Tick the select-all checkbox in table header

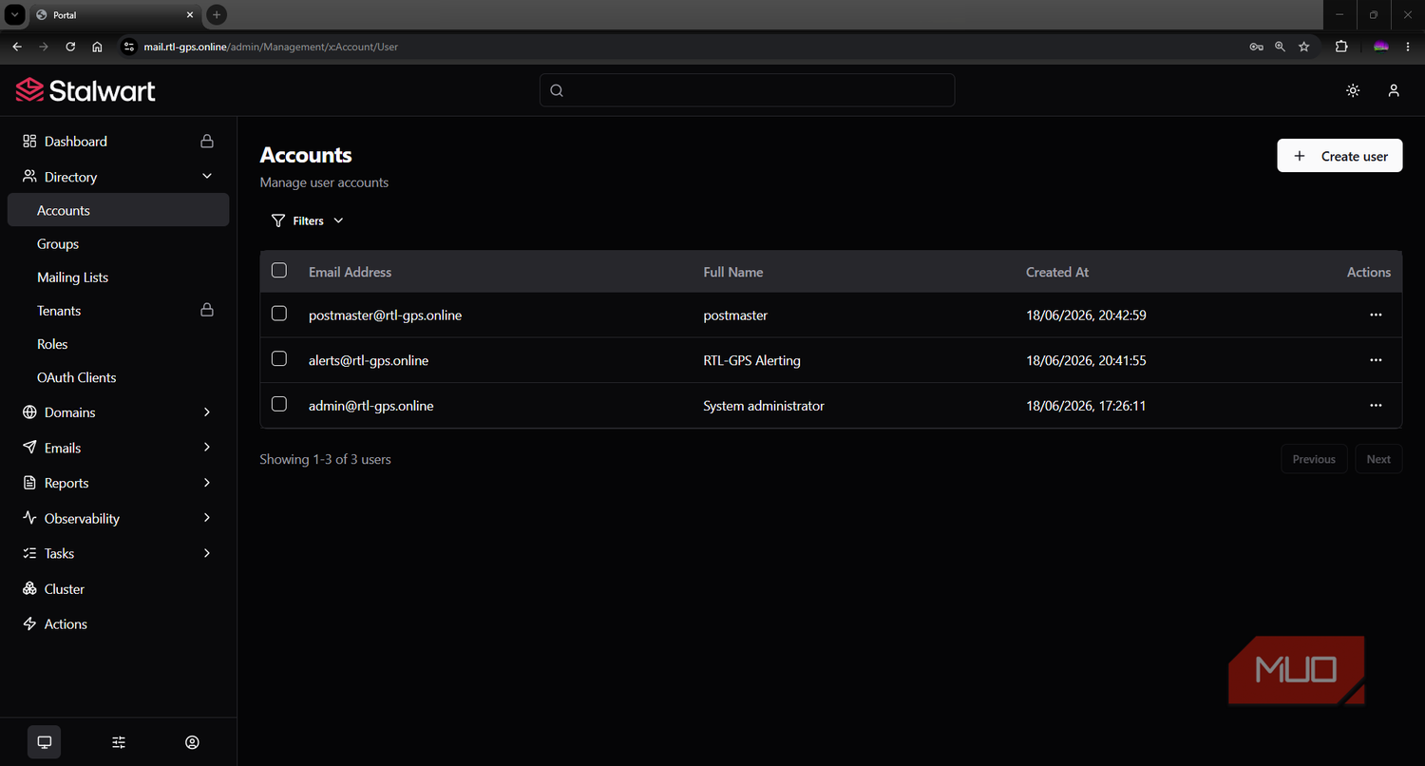tap(279, 270)
